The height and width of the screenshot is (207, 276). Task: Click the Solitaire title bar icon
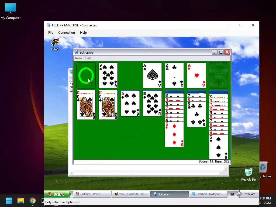click(76, 52)
